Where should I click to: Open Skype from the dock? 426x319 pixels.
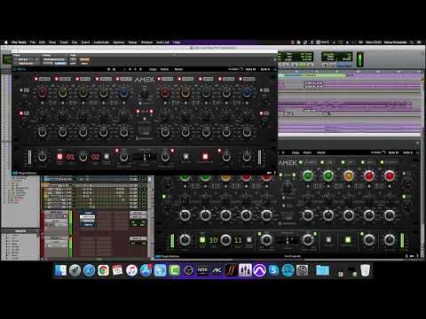click(273, 270)
